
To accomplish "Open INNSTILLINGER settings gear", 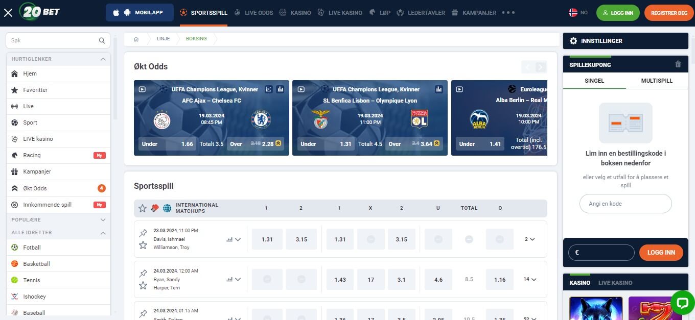I will click(573, 41).
